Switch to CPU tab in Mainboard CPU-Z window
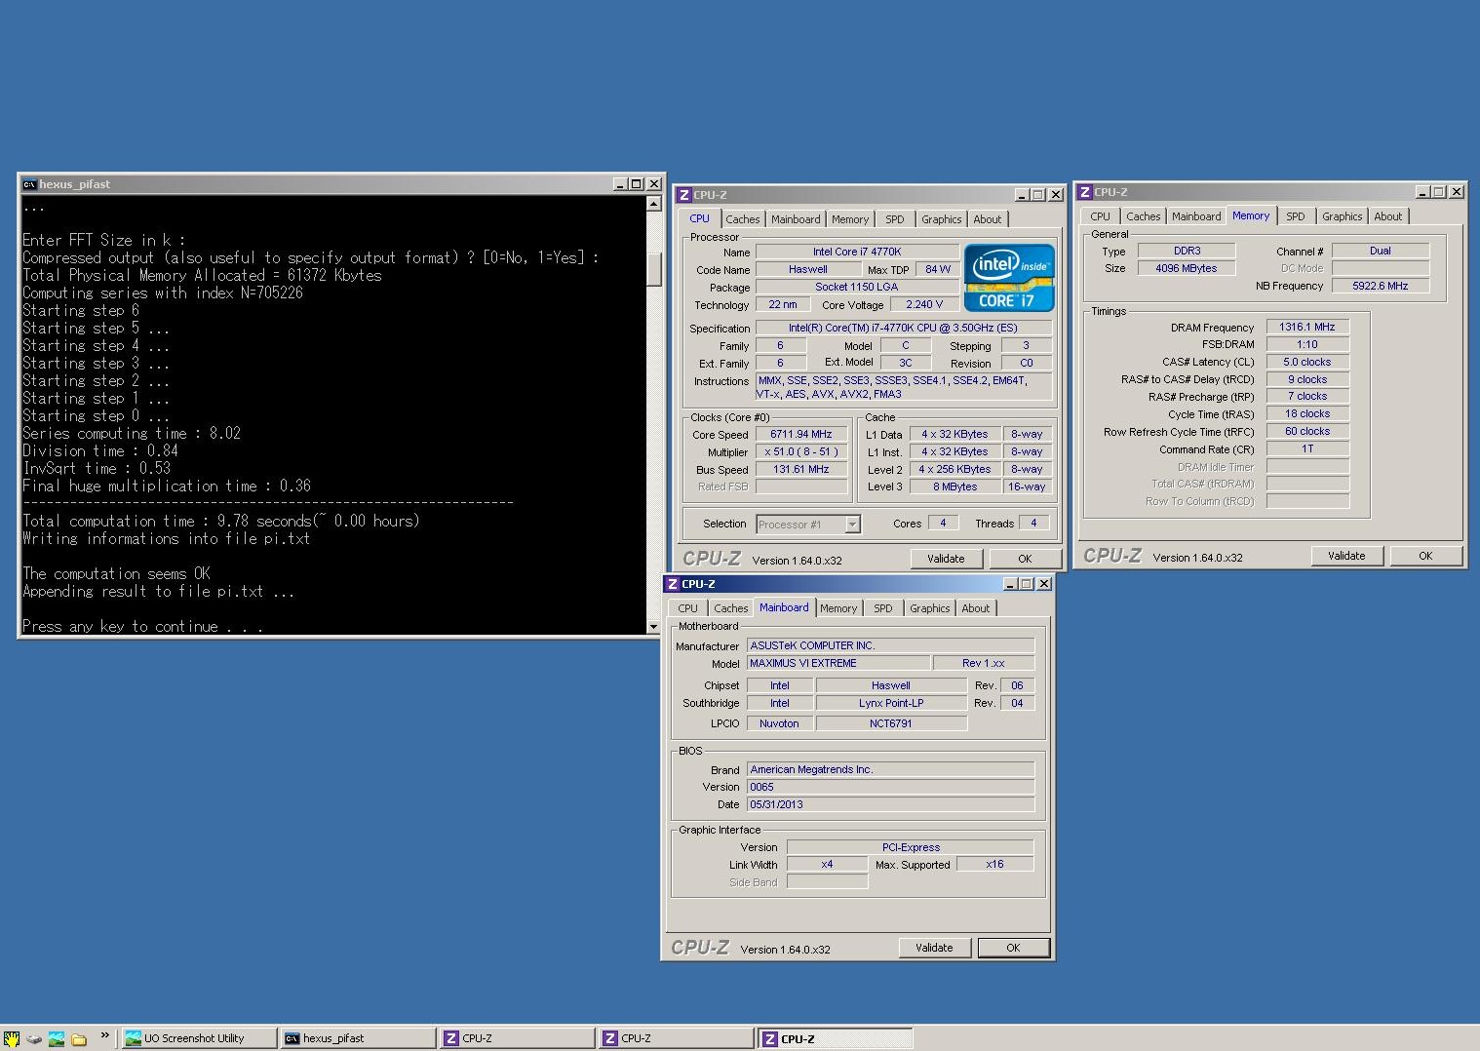1480x1051 pixels. coord(688,608)
